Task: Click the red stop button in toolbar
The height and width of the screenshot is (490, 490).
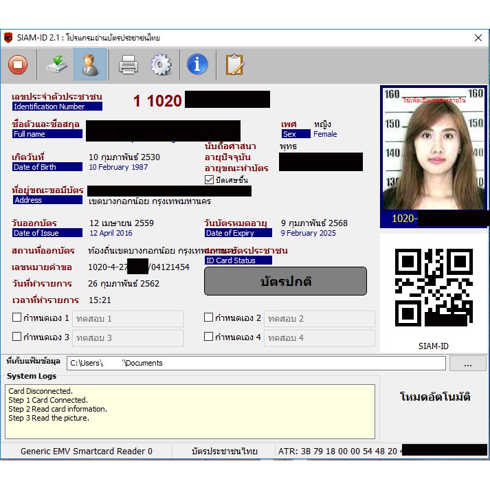Action: tap(18, 65)
